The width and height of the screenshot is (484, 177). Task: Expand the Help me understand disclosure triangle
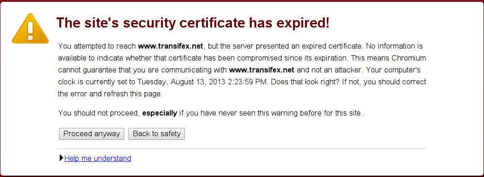tap(61, 158)
